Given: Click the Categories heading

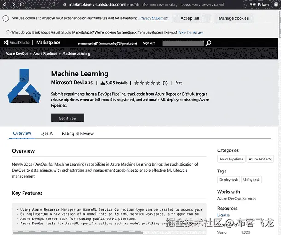Looking at the screenshot, I should point(228,150).
